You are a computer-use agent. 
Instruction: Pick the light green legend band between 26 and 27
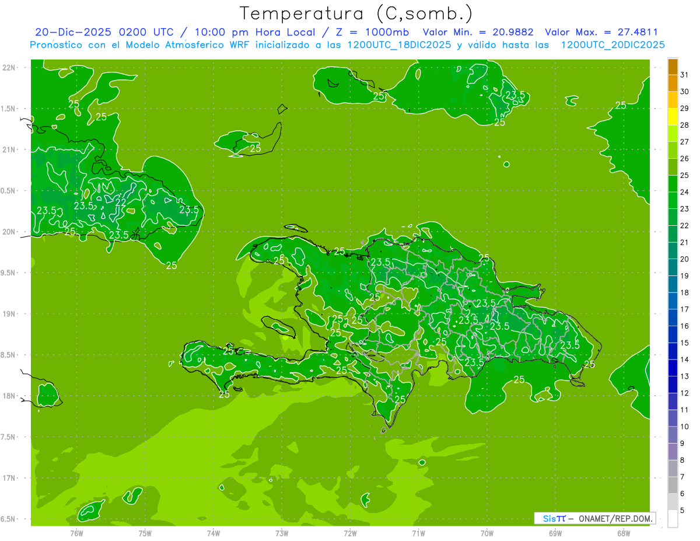point(673,150)
